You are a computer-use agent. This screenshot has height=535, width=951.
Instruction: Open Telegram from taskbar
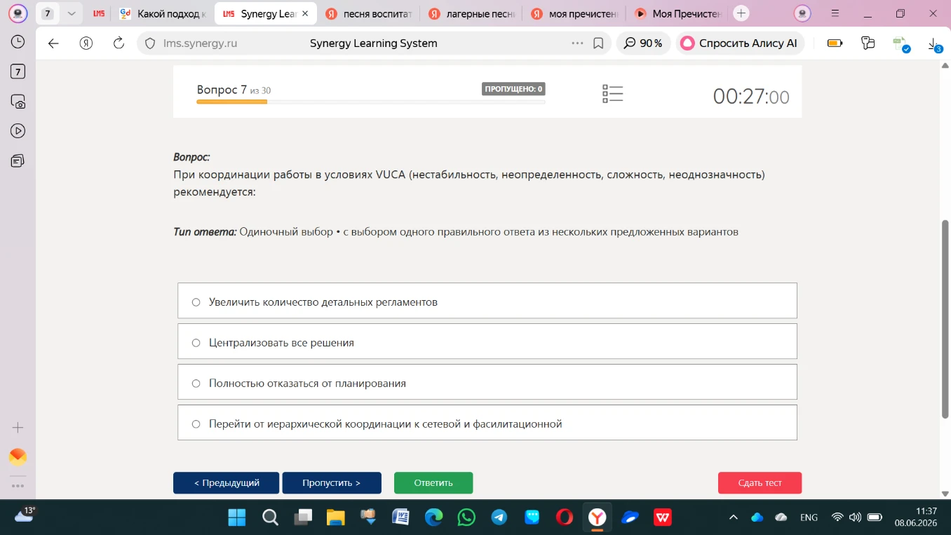pos(499,517)
